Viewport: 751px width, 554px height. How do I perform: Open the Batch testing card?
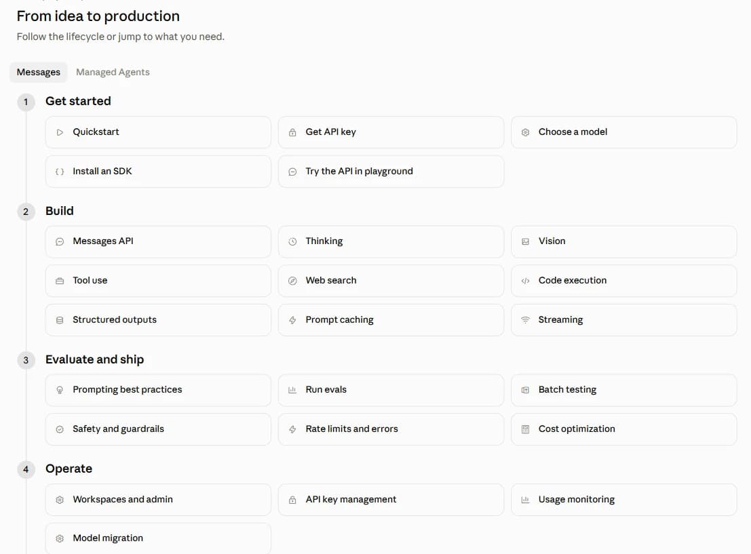(x=623, y=391)
